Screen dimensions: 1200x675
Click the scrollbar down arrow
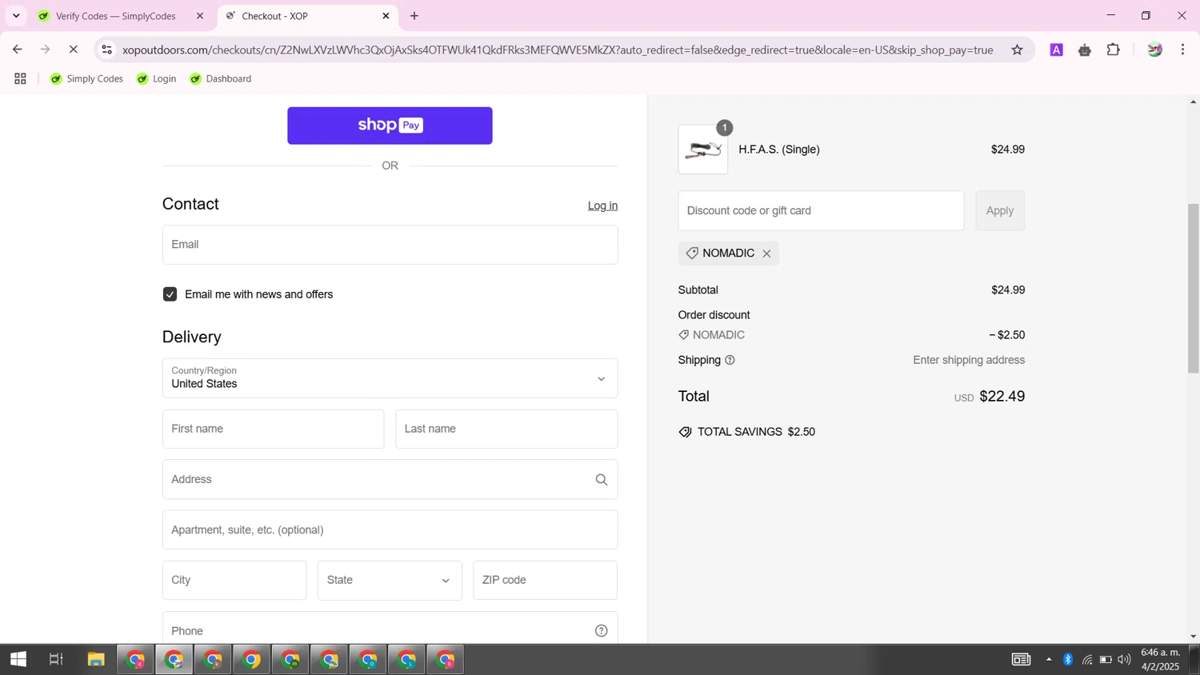tap(1193, 637)
